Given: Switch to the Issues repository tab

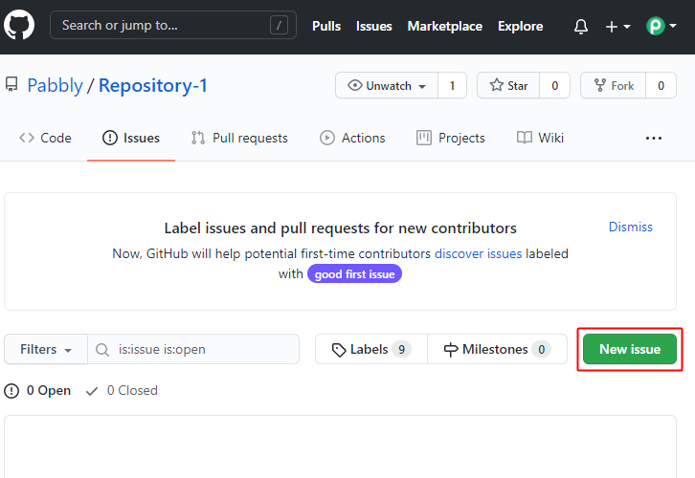Looking at the screenshot, I should point(131,138).
